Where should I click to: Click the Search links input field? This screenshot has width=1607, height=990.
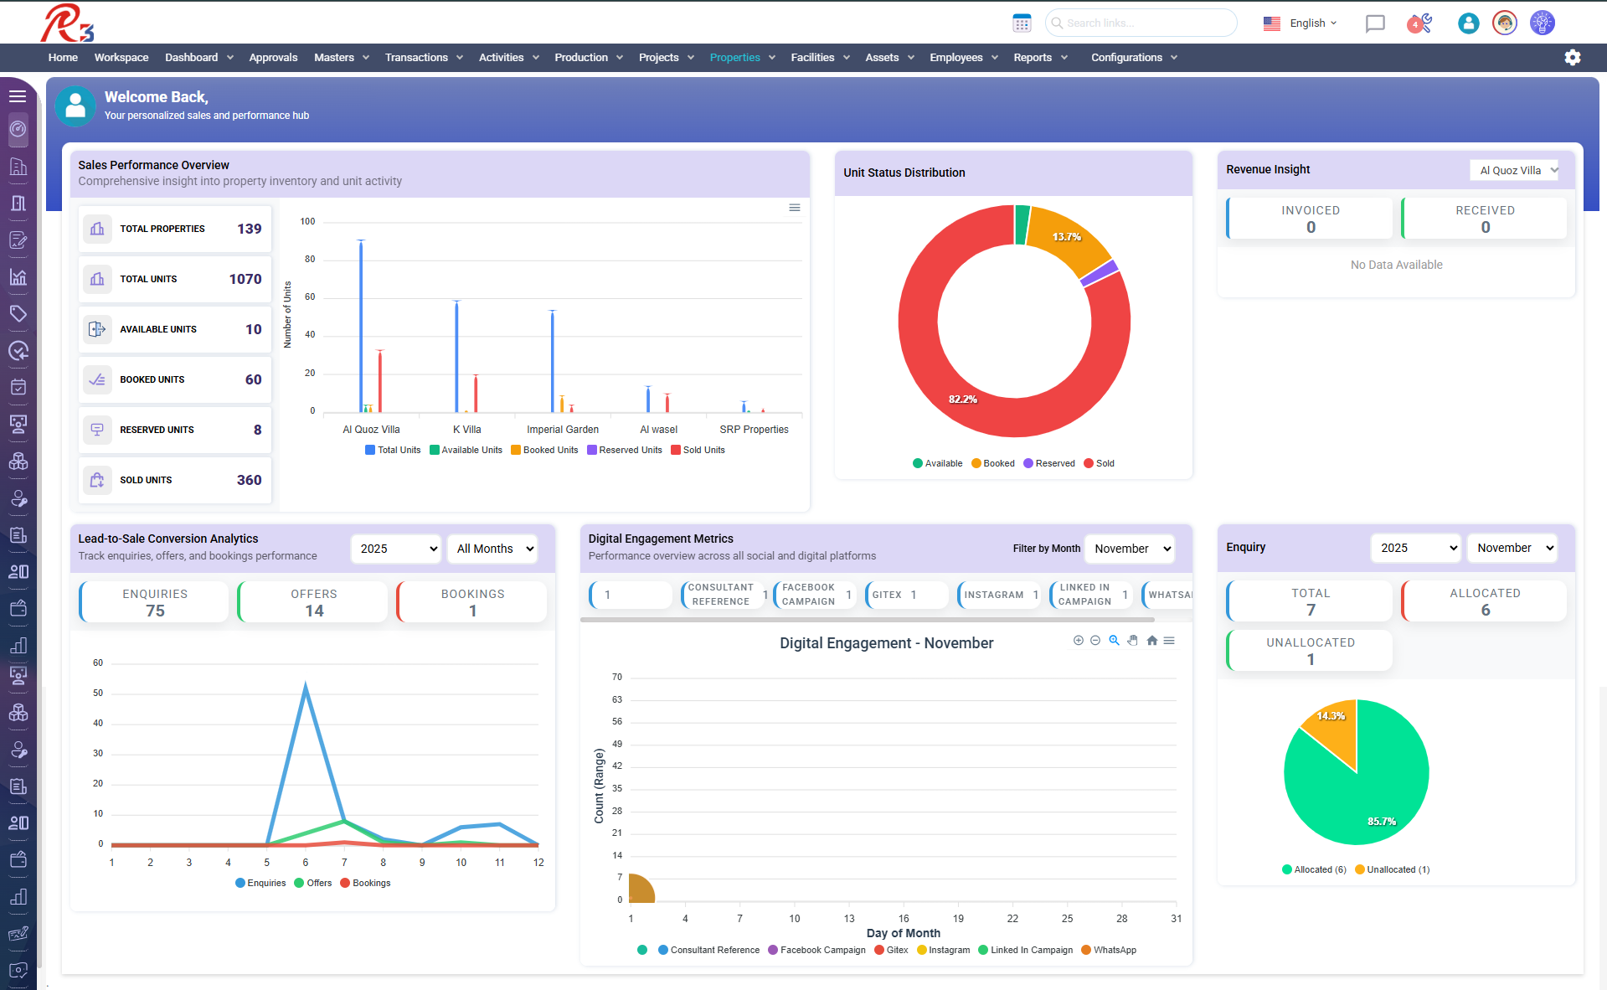[1141, 23]
